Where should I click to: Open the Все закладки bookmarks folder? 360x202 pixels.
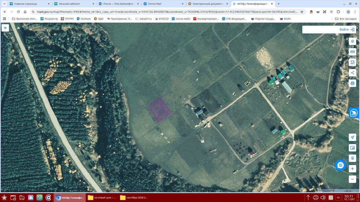(346, 19)
